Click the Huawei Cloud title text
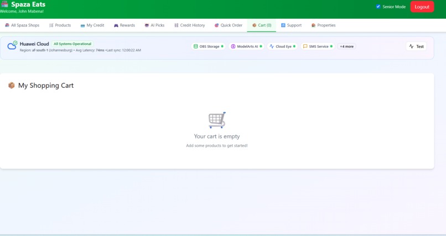The height and width of the screenshot is (236, 446). pyautogui.click(x=34, y=44)
